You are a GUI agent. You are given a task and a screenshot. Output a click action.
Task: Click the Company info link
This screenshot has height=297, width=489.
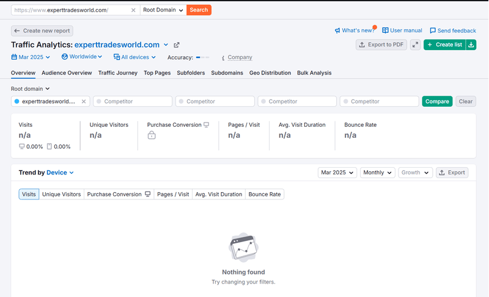pos(240,57)
